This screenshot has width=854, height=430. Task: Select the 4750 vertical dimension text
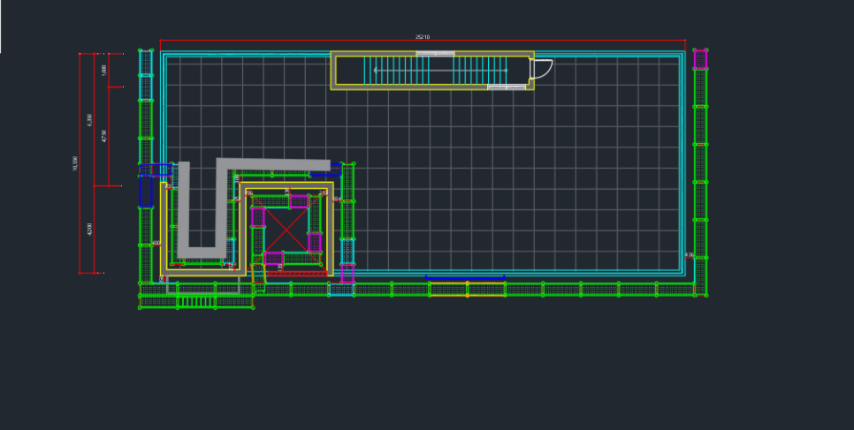tap(104, 136)
